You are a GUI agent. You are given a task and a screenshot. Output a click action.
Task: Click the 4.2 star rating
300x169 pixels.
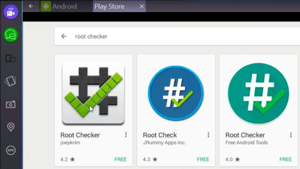(x=68, y=159)
